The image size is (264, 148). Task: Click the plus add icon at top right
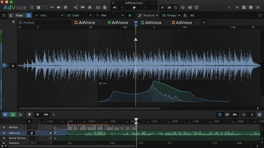click(x=237, y=7)
